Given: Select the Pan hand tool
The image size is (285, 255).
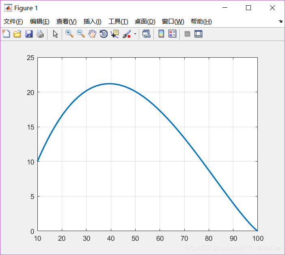Looking at the screenshot, I should coord(92,34).
